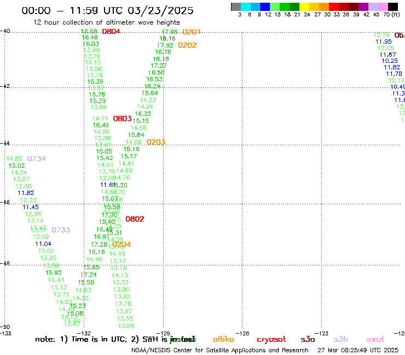Screen dimensions: 405x355
Task: Click the light green 15 ft legend swatch
Action: 275,7
